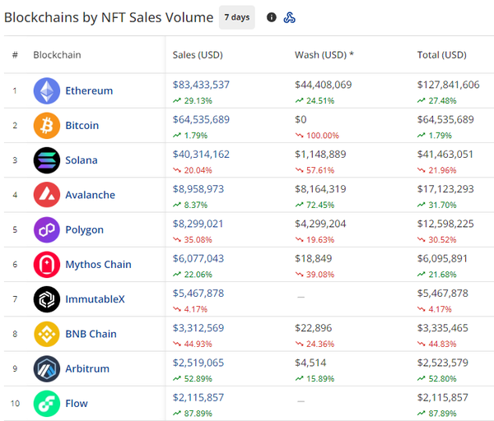Open the Solana blockchain link

pos(82,160)
